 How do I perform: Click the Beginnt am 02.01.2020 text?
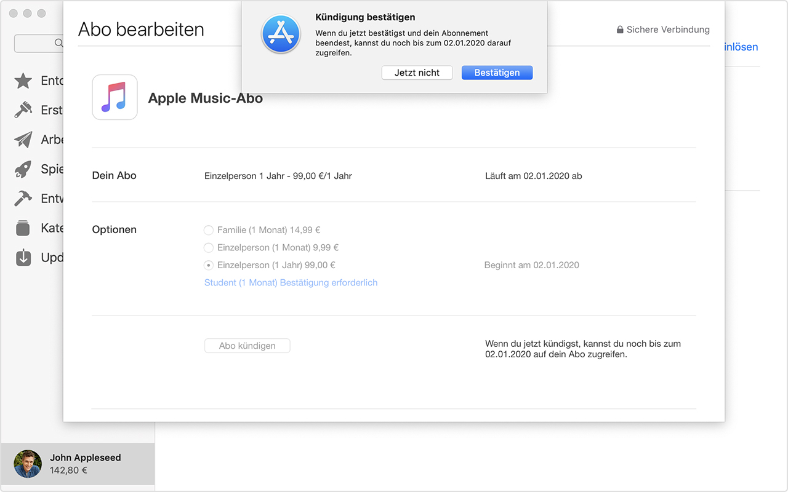coord(532,265)
